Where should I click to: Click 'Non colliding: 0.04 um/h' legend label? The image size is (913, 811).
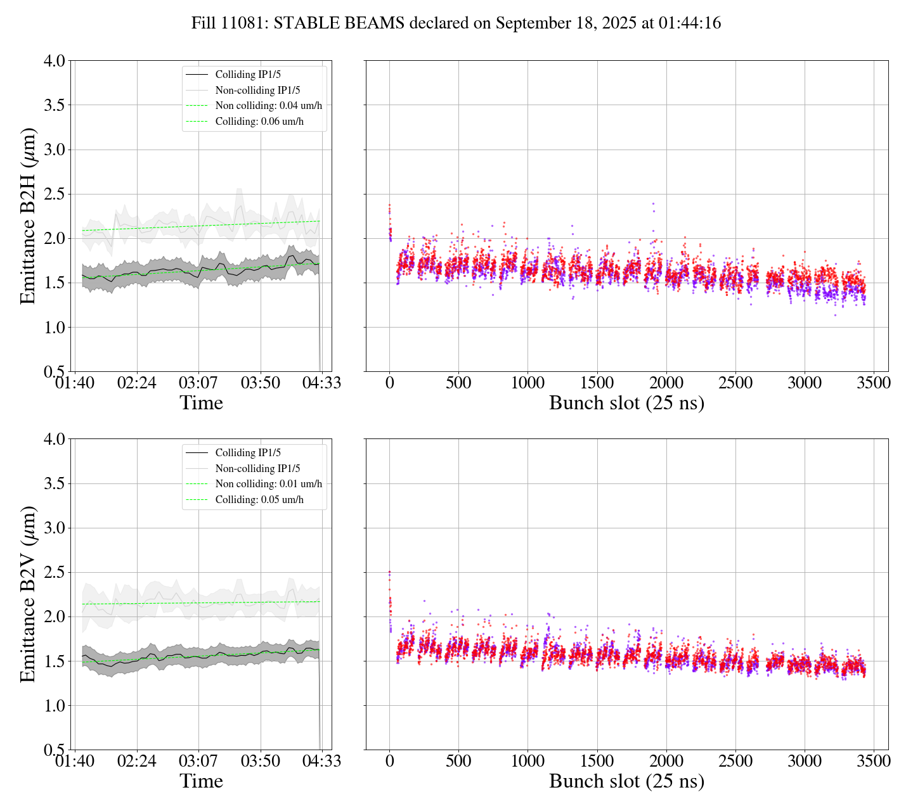(268, 106)
